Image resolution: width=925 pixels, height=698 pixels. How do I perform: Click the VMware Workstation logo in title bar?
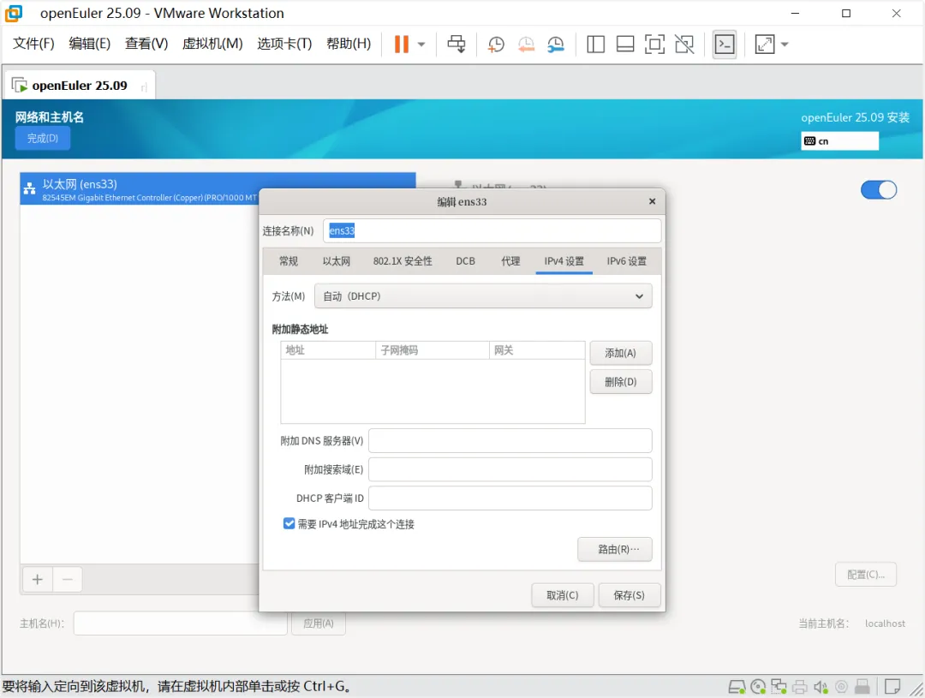pyautogui.click(x=14, y=13)
